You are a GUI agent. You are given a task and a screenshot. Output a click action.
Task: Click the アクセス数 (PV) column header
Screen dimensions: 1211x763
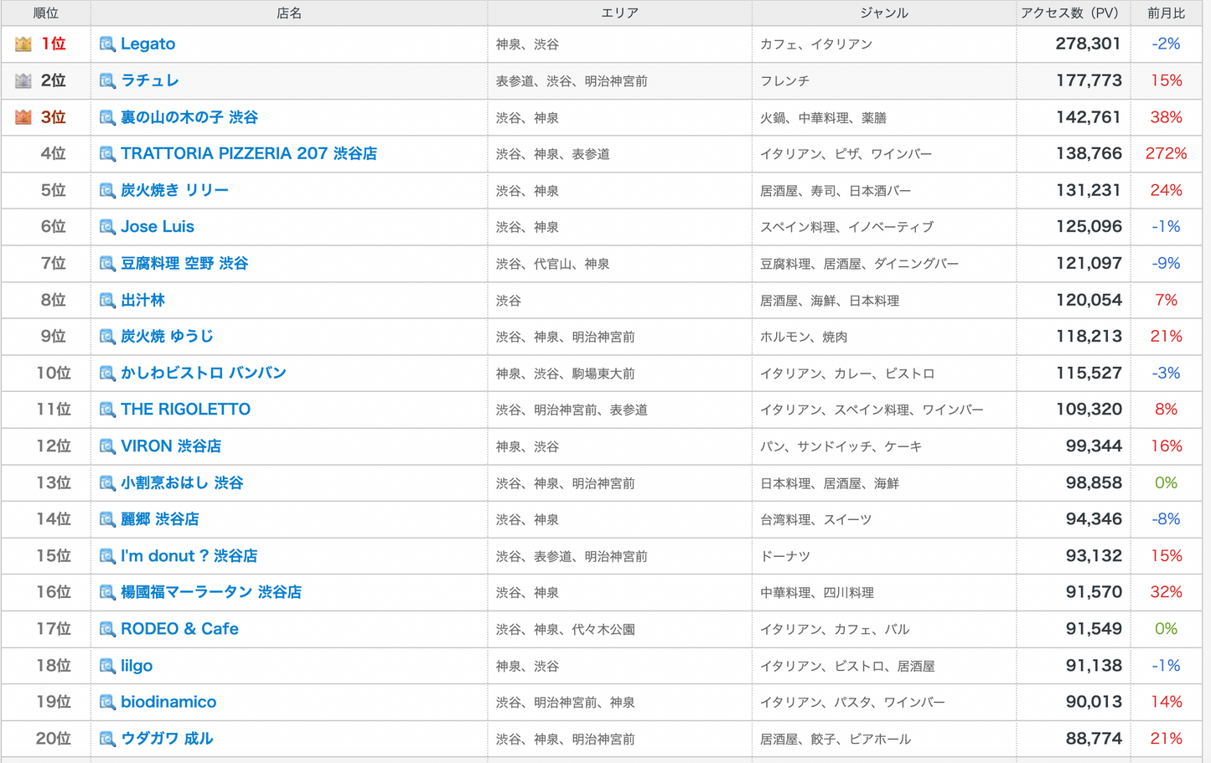(x=1074, y=13)
